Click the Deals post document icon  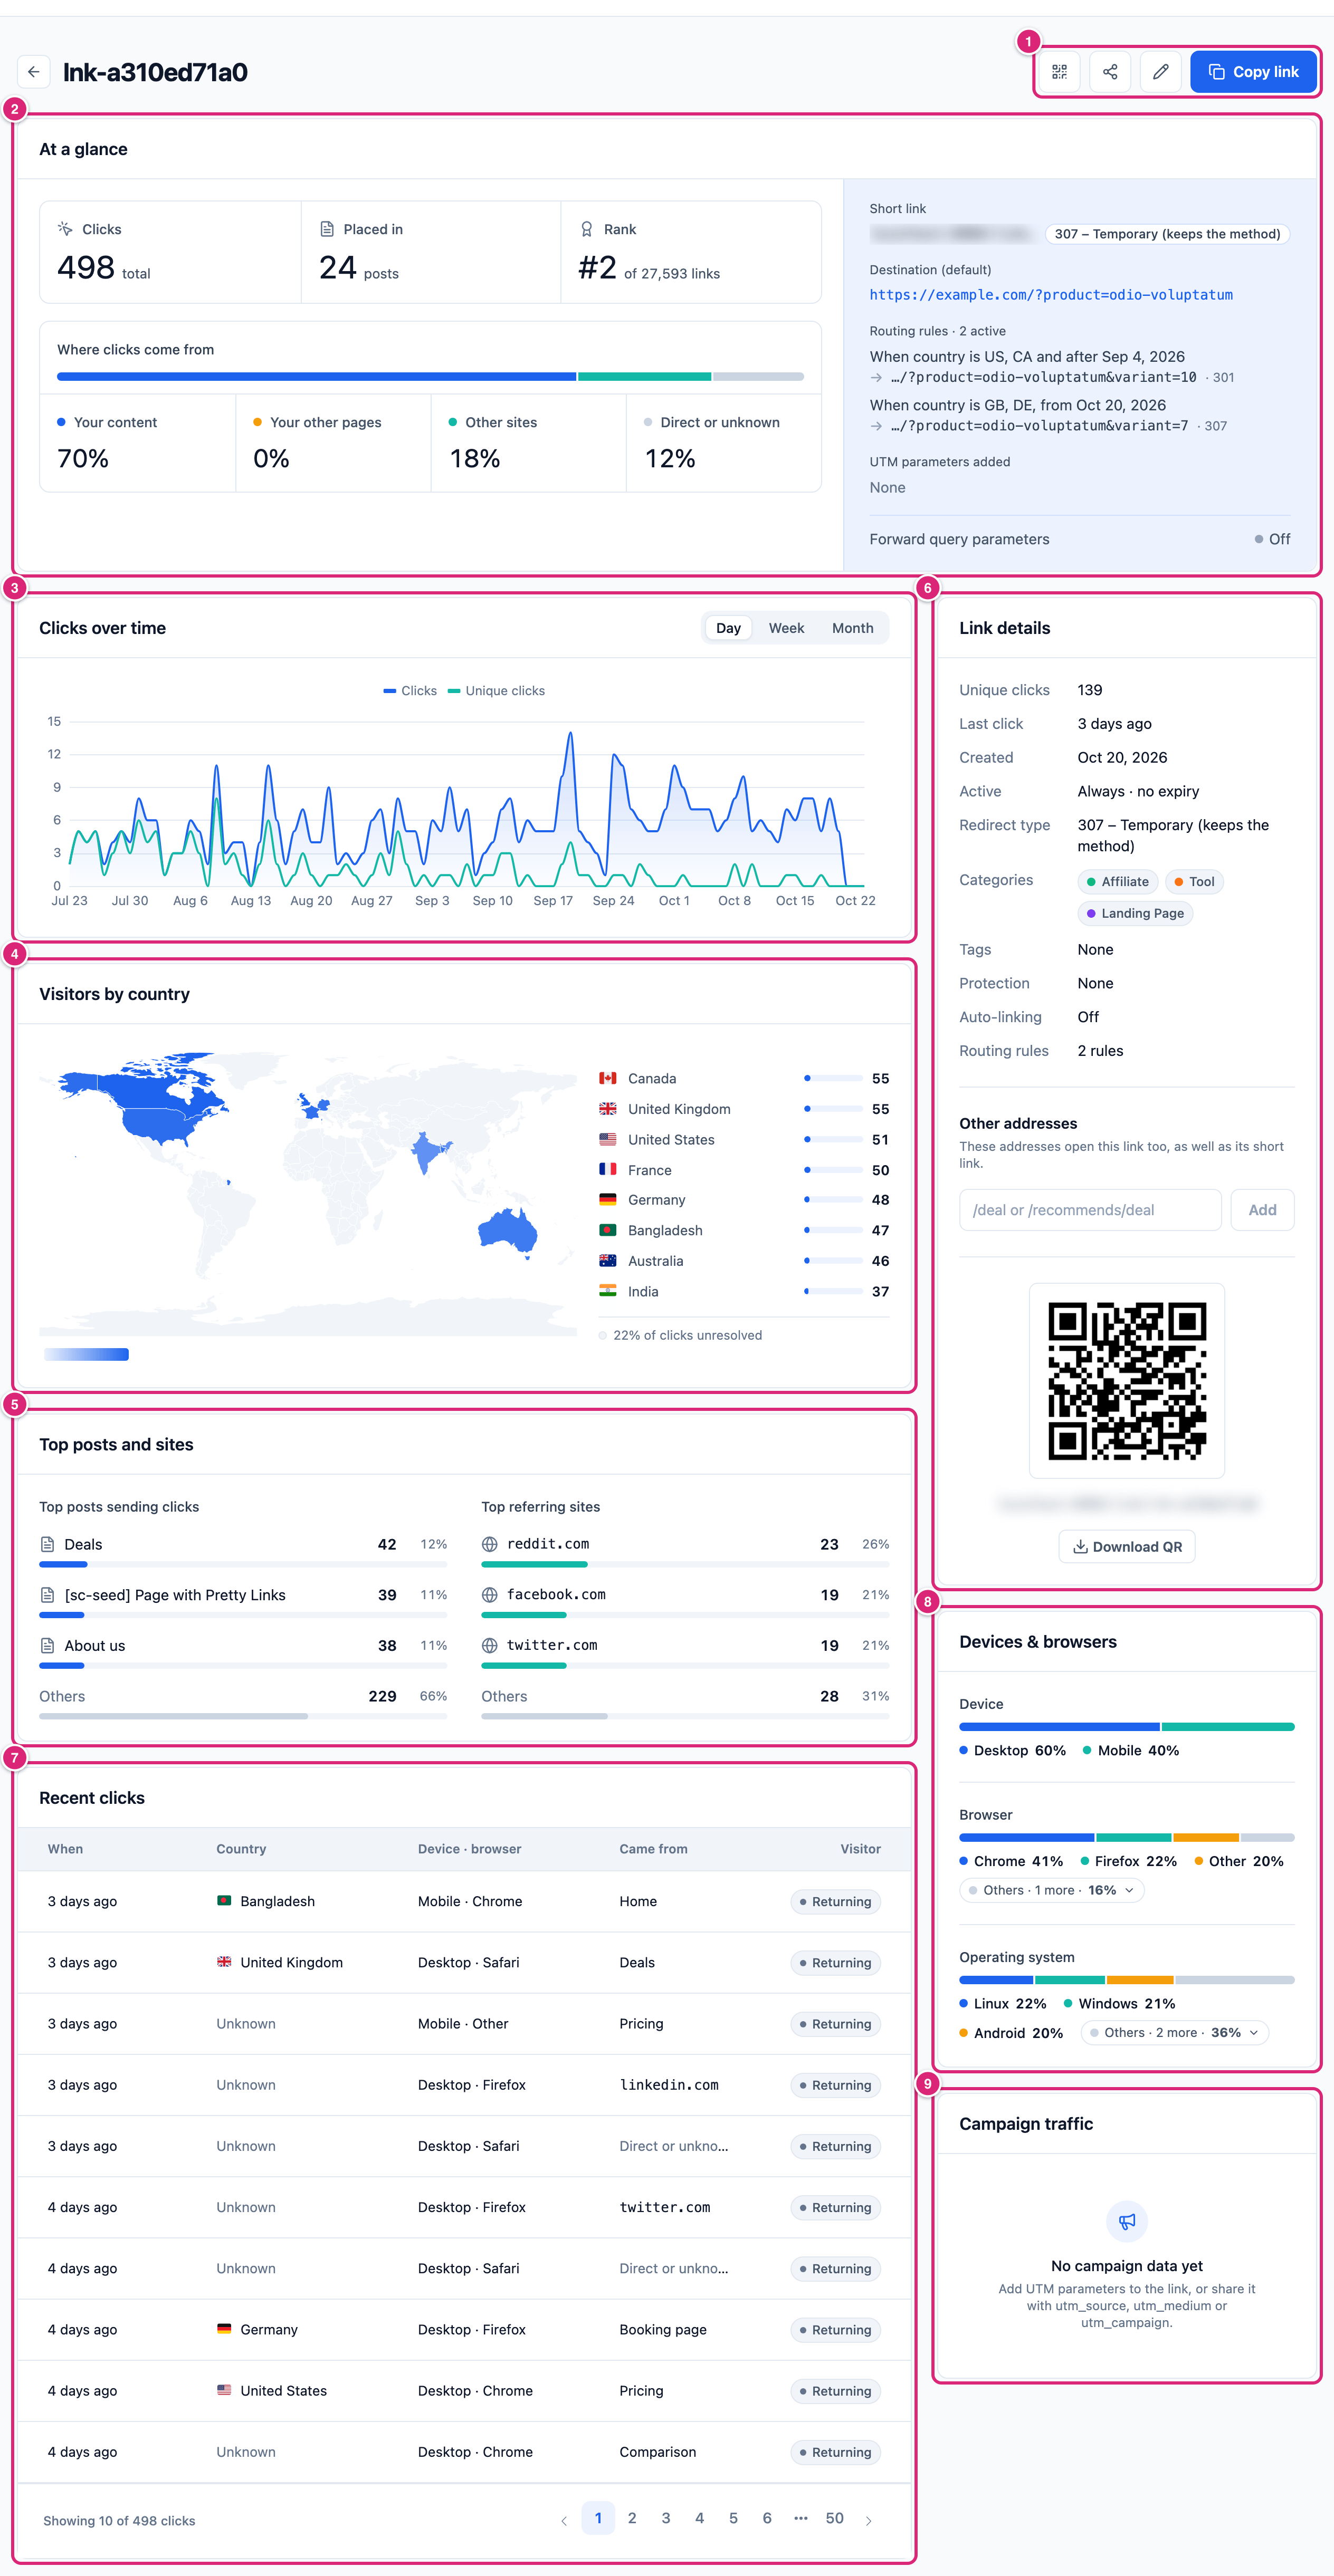pyautogui.click(x=47, y=1545)
